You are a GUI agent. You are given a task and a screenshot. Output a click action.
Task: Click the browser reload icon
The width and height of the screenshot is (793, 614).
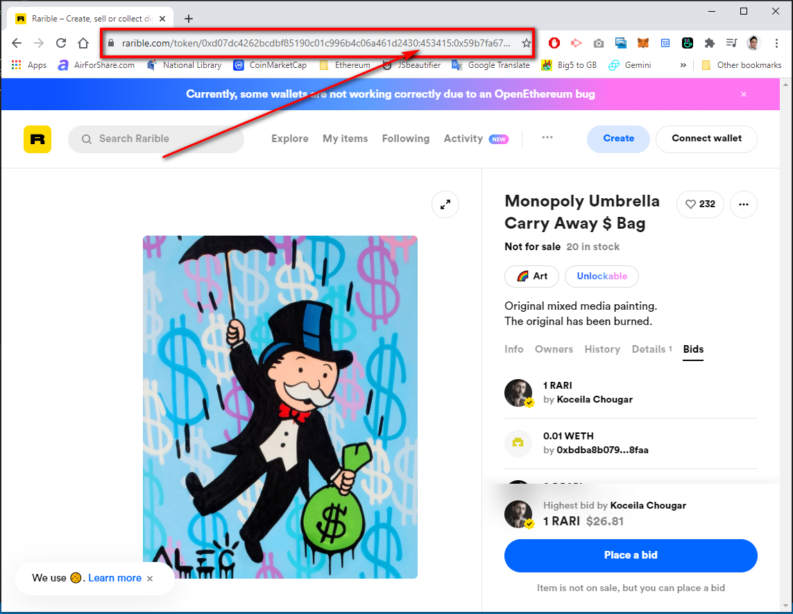point(60,43)
